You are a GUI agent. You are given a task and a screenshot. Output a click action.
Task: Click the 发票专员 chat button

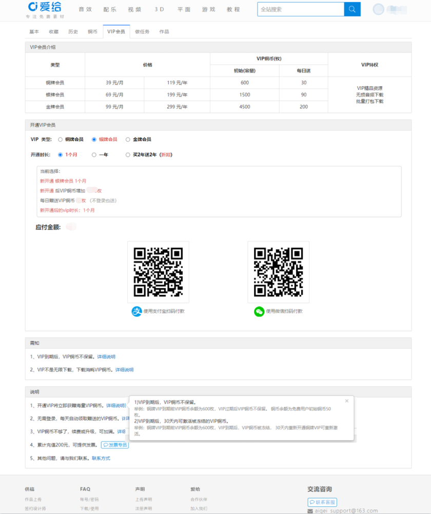115,445
